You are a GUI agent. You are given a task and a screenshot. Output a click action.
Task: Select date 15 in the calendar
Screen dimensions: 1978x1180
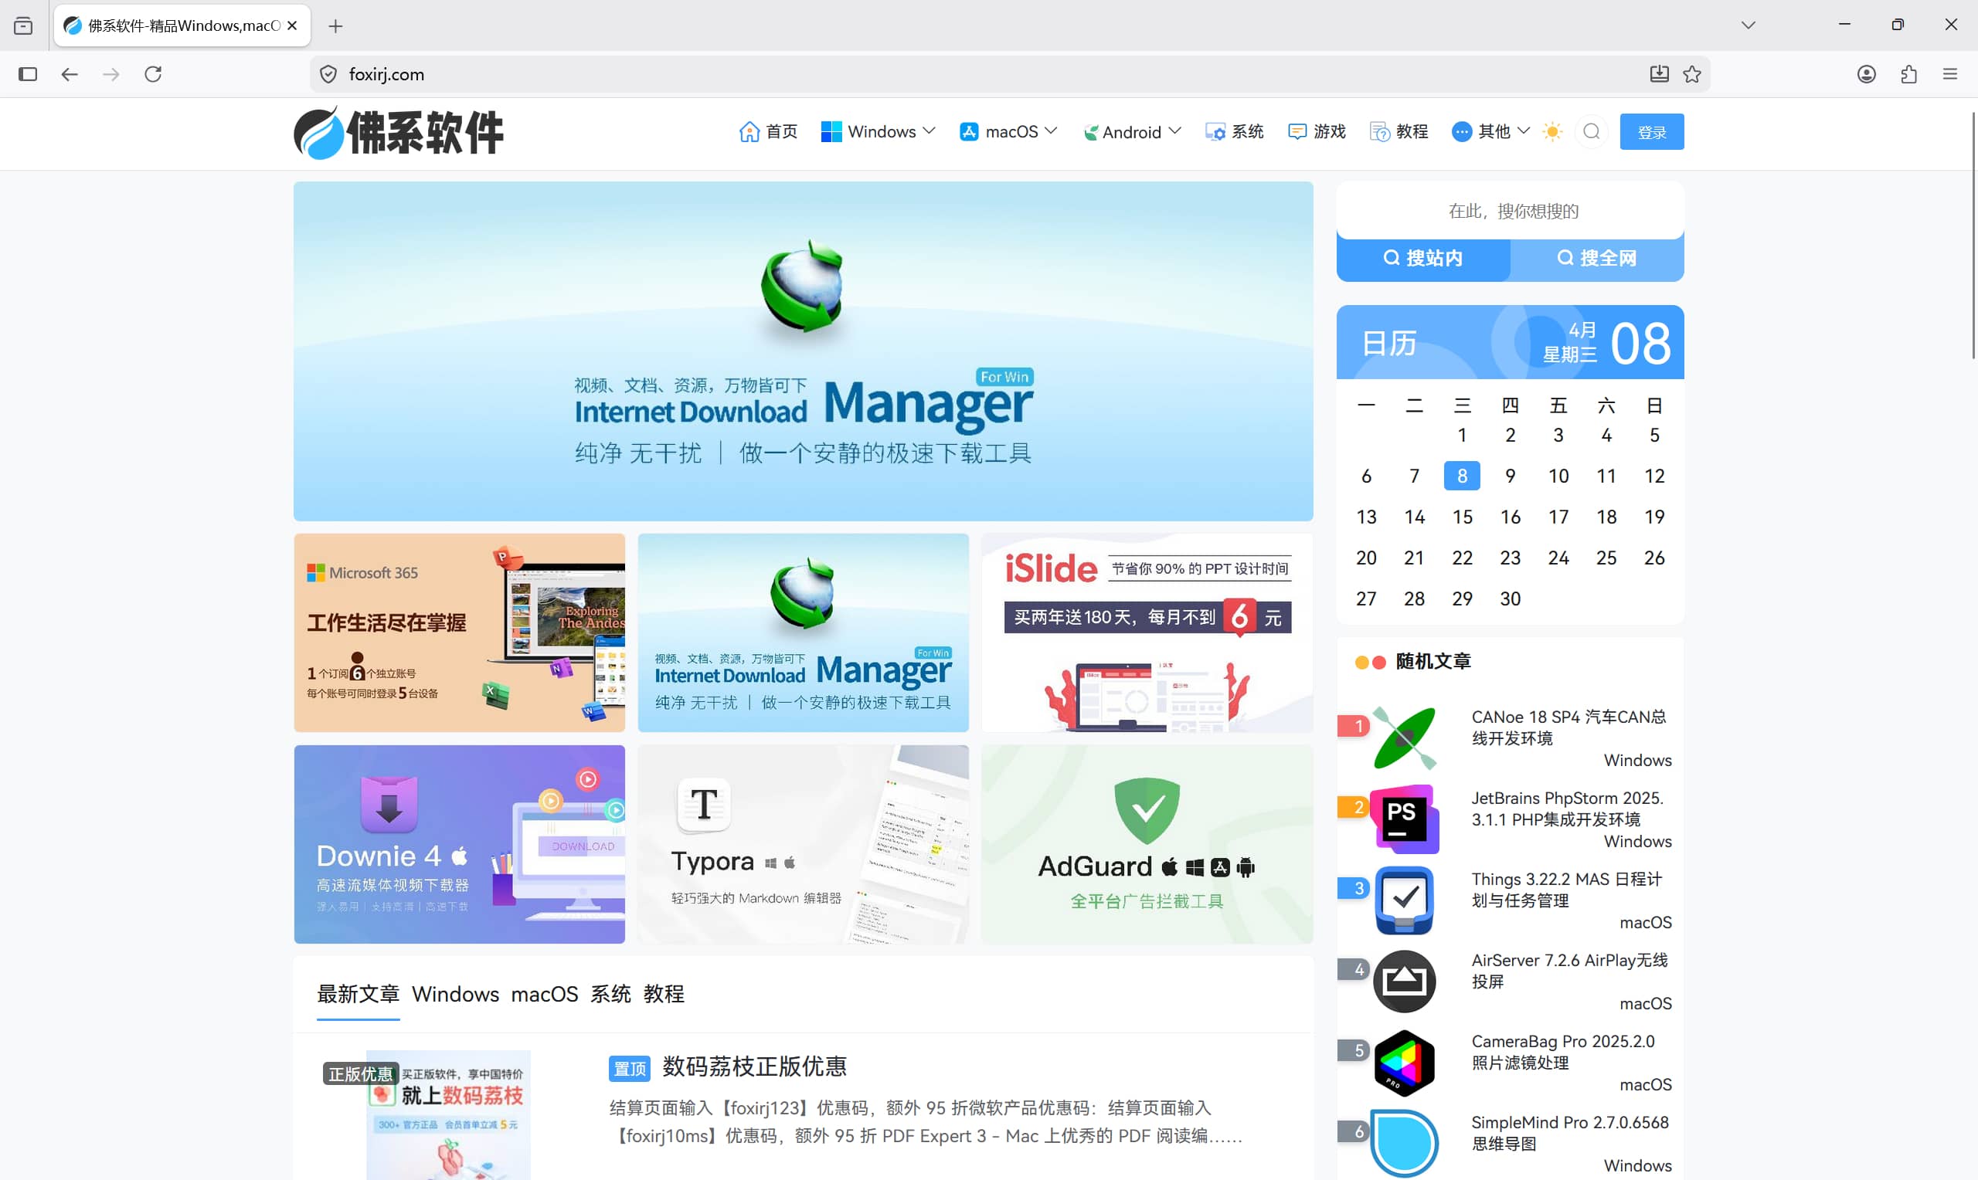1462,517
